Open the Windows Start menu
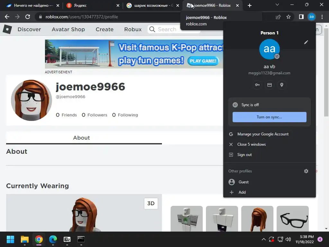Screen dimensions: 329x247 tap(10, 239)
